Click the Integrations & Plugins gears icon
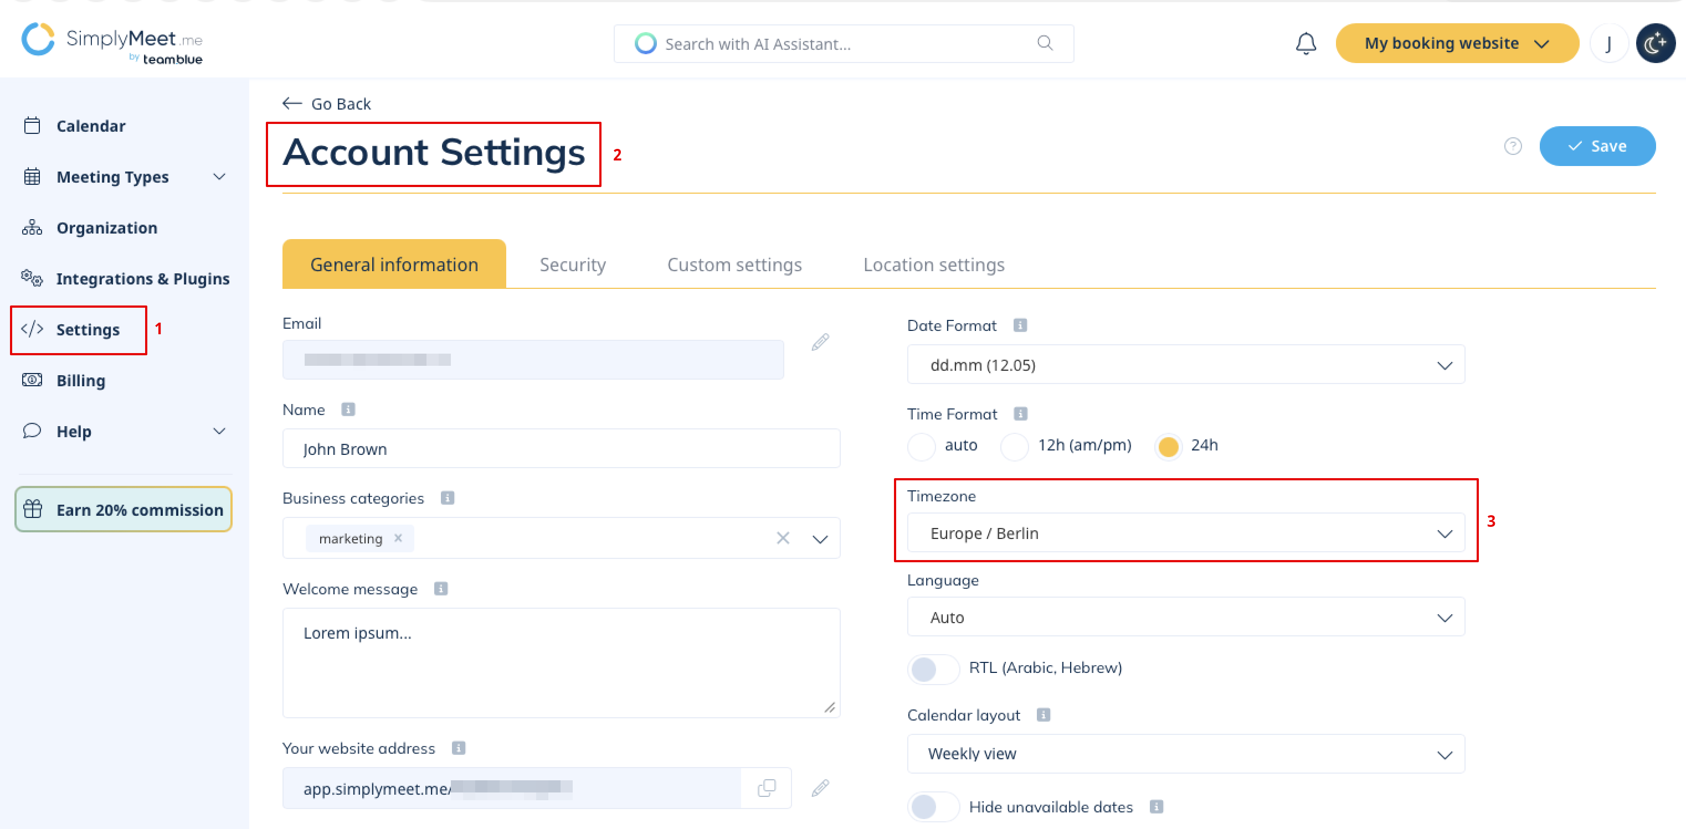Viewport: 1686px width, 829px height. (x=32, y=278)
